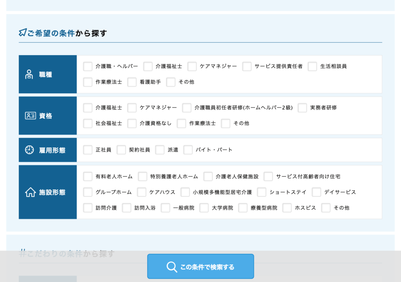Check the 介護職・ヘルパー checkbox

point(88,66)
